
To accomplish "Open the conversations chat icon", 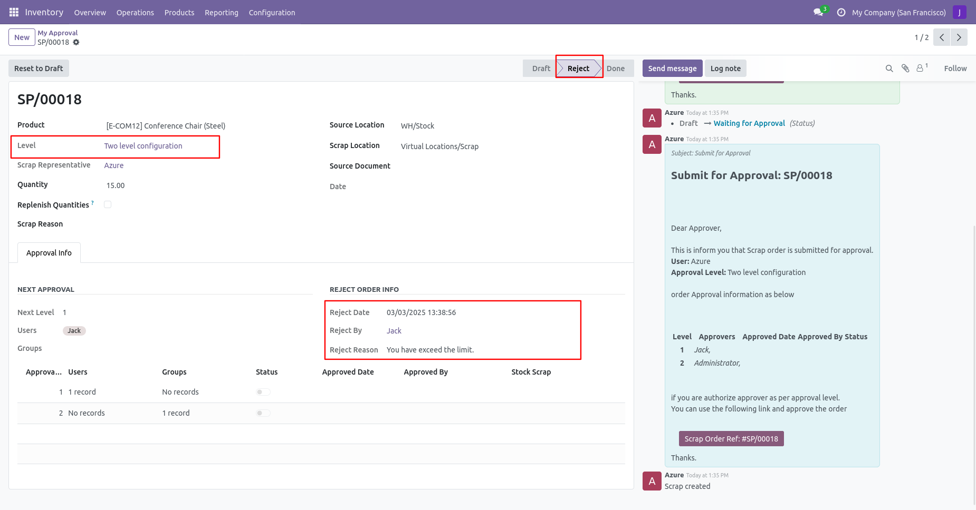I will point(818,12).
